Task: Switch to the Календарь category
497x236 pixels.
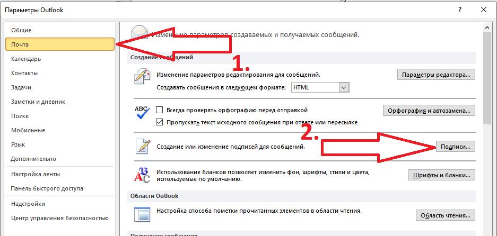Action: pyautogui.click(x=26, y=59)
